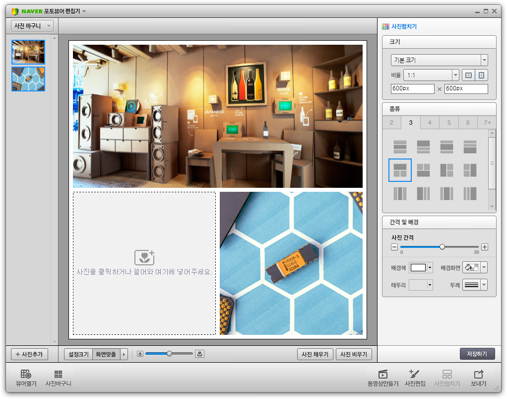Open 두께 thickness dropdown
507x399 pixels.
tap(484, 285)
